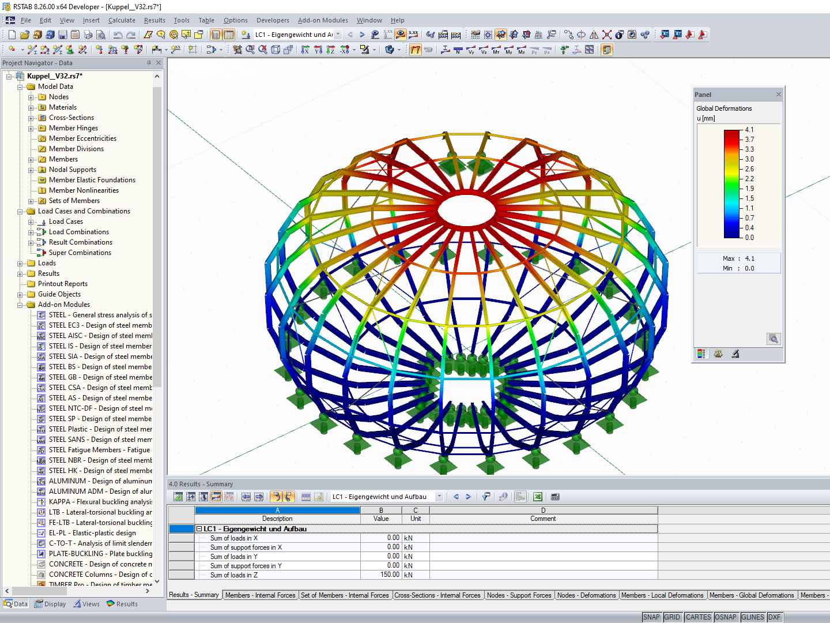Click the color scale bar in the Panel
This screenshot has height=623, width=830.
pos(732,183)
